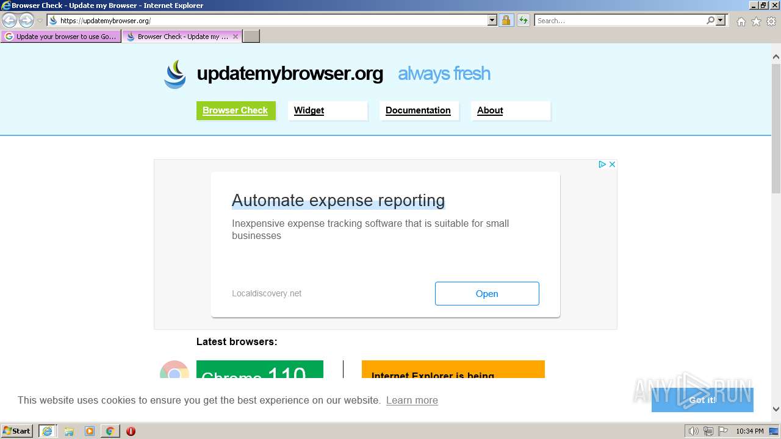
Task: Open the file explorer taskbar icon
Action: pyautogui.click(x=69, y=431)
